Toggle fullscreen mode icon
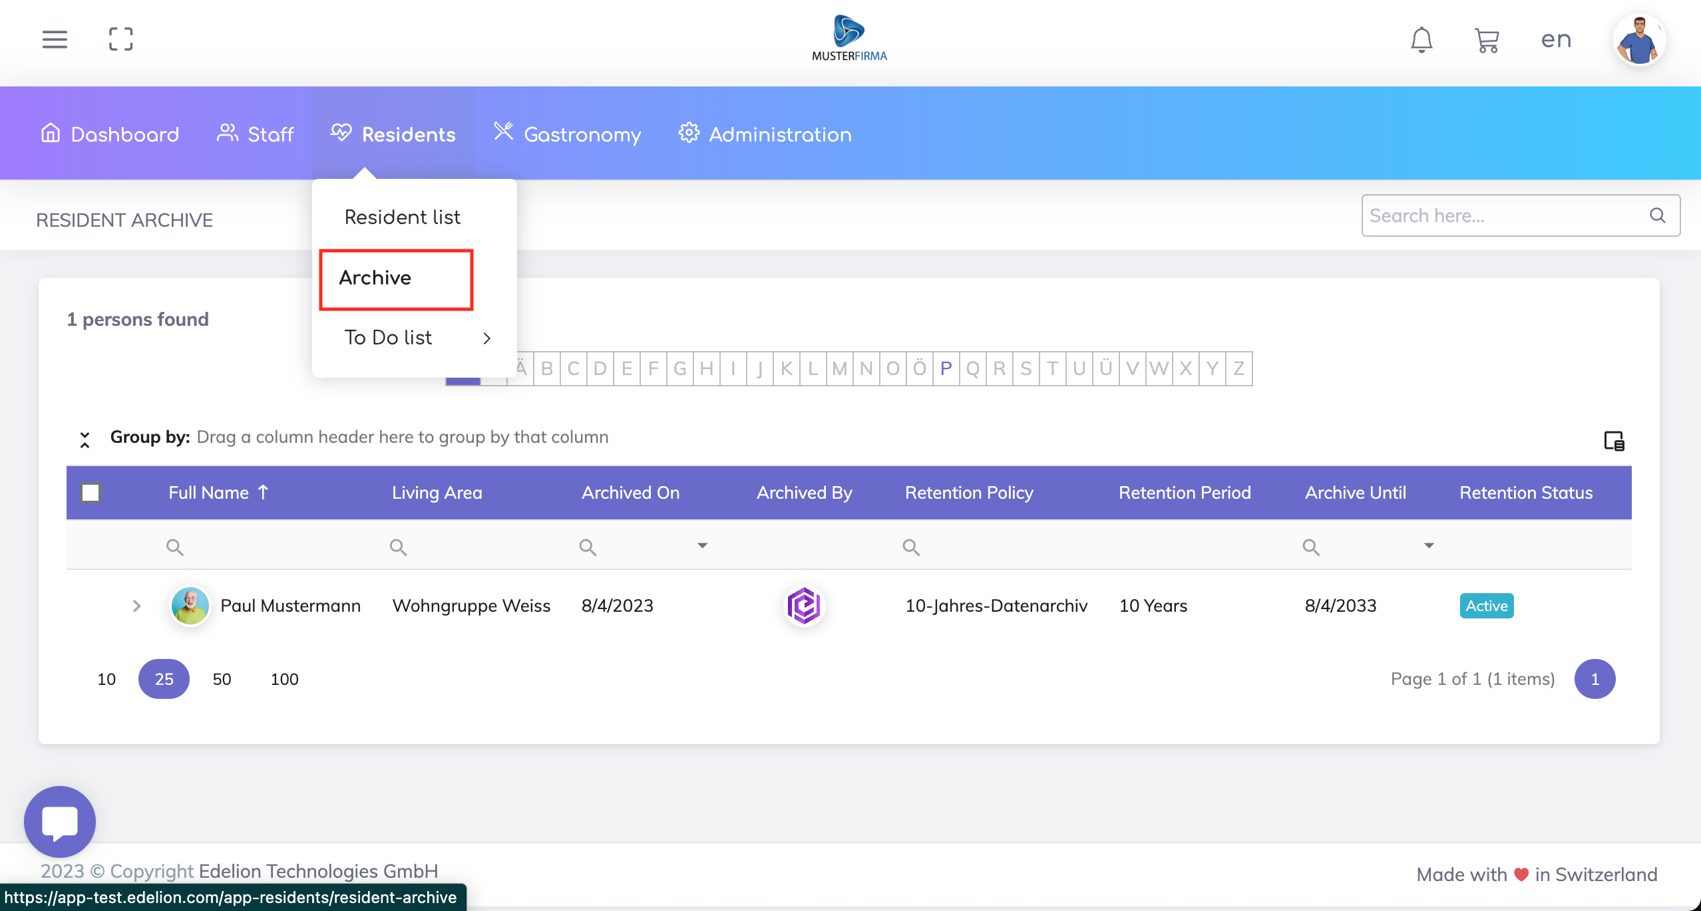This screenshot has height=911, width=1701. point(120,39)
